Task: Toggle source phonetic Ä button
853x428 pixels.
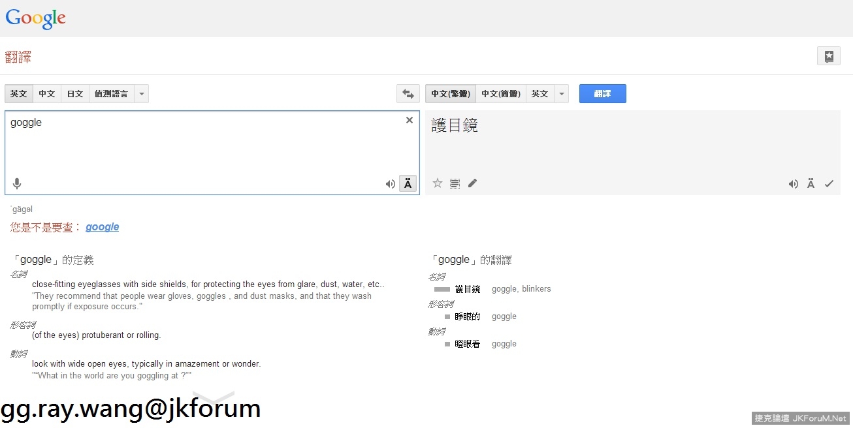Action: (x=408, y=184)
